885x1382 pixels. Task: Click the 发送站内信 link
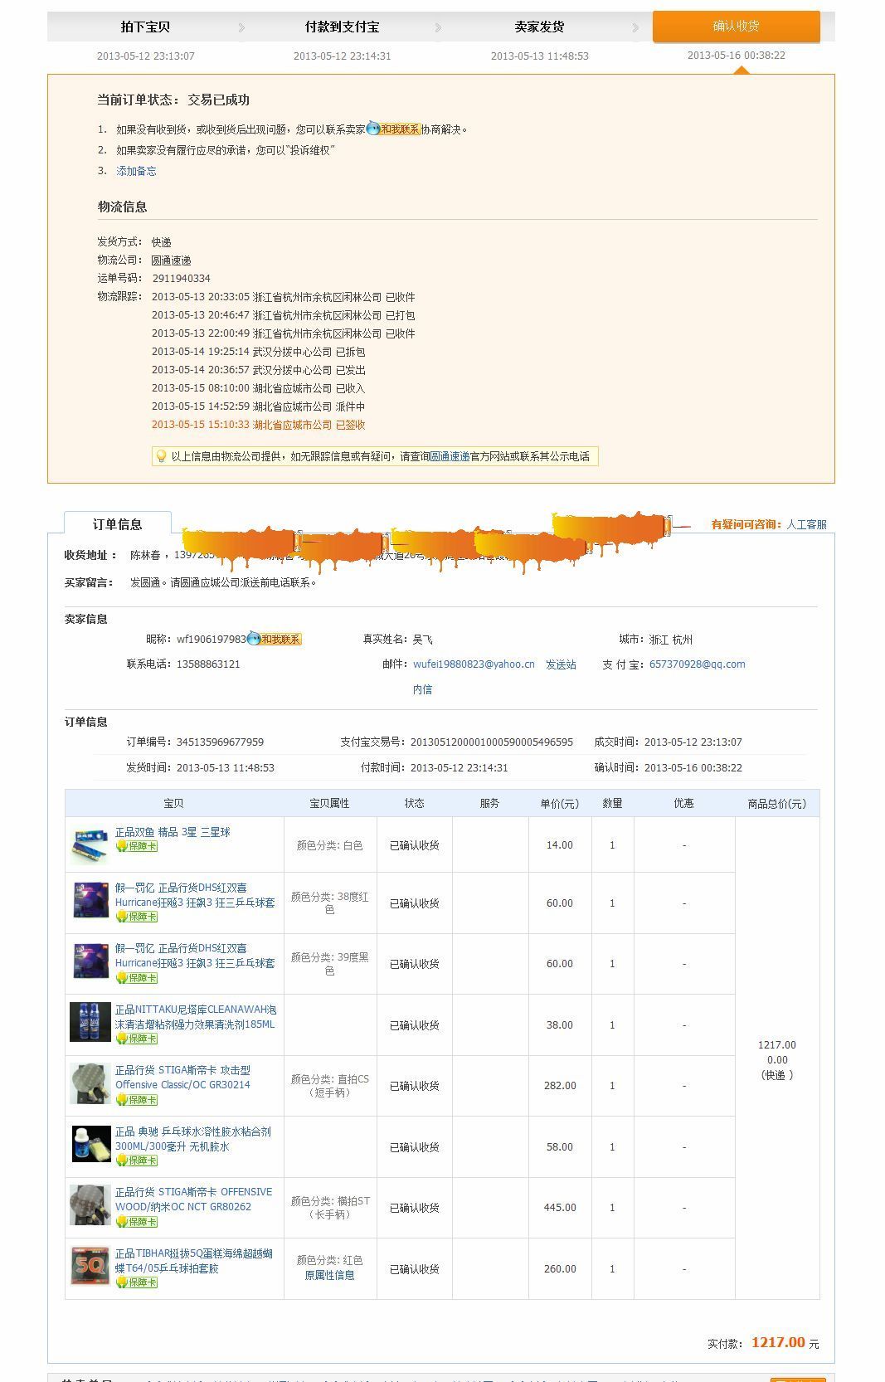coord(560,664)
